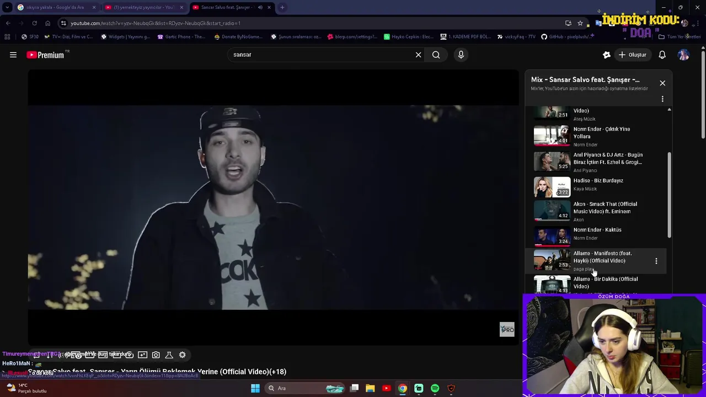Click the install/cast icon in address bar
This screenshot has width=706, height=397.
coord(568,23)
